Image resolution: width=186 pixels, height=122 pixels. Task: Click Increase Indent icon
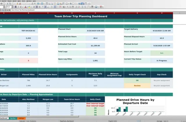coord(83,7)
